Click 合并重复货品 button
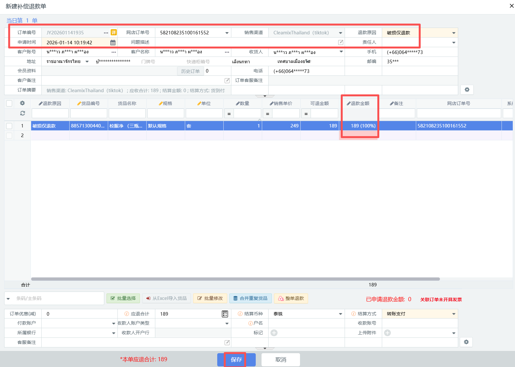The image size is (515, 367). click(x=251, y=298)
